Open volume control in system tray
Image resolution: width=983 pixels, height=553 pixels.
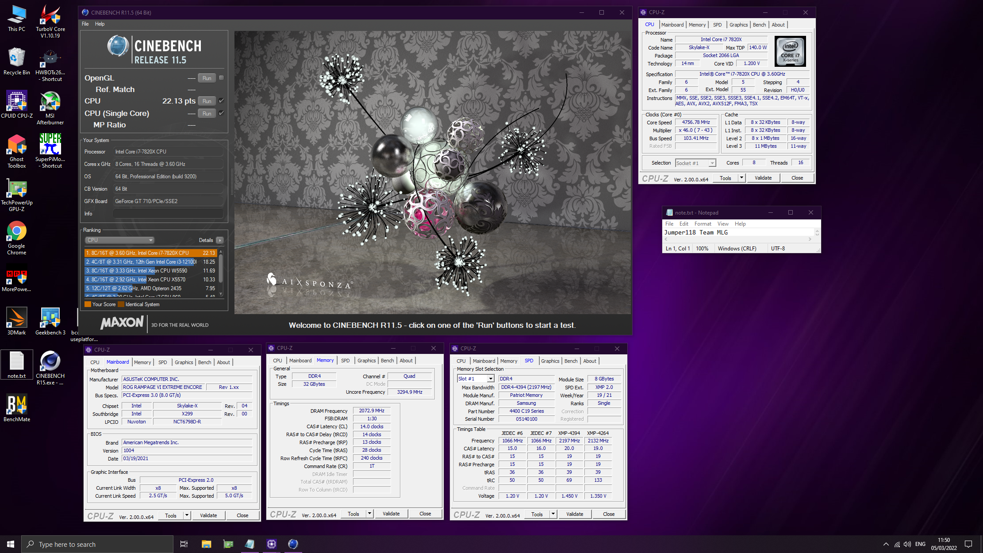tap(907, 544)
